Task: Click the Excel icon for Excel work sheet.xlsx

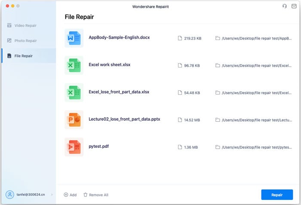Action: [x=74, y=65]
